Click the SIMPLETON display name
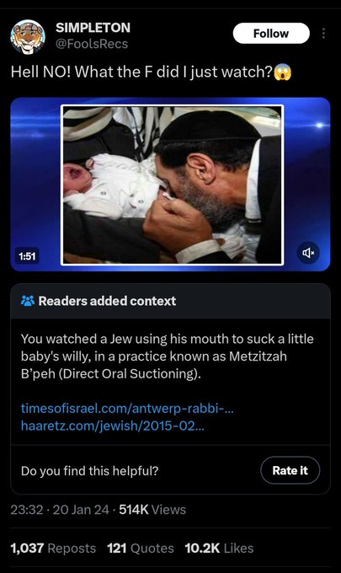 coord(93,28)
